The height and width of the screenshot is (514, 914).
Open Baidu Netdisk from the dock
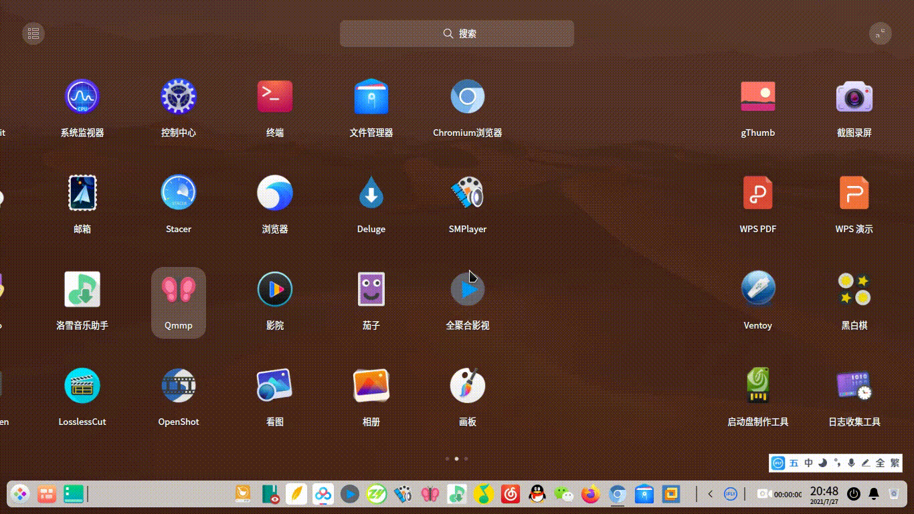pos(323,495)
